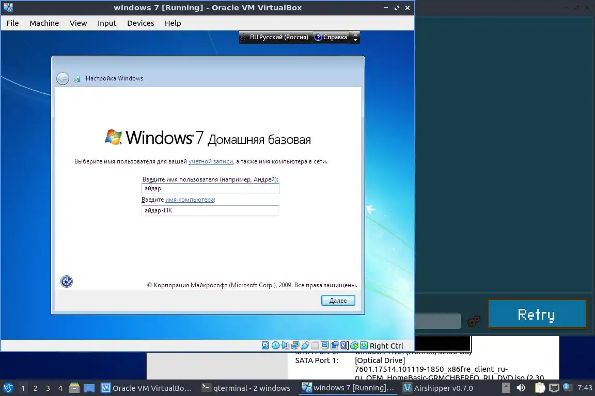This screenshot has height=396, width=595.
Task: Open the Help menu
Action: tap(173, 23)
